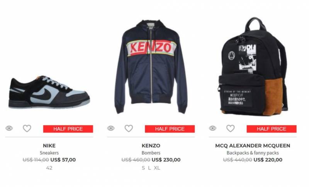Click HALF PRICE badge under Nike sneakers
The width and height of the screenshot is (309, 187).
(x=68, y=129)
